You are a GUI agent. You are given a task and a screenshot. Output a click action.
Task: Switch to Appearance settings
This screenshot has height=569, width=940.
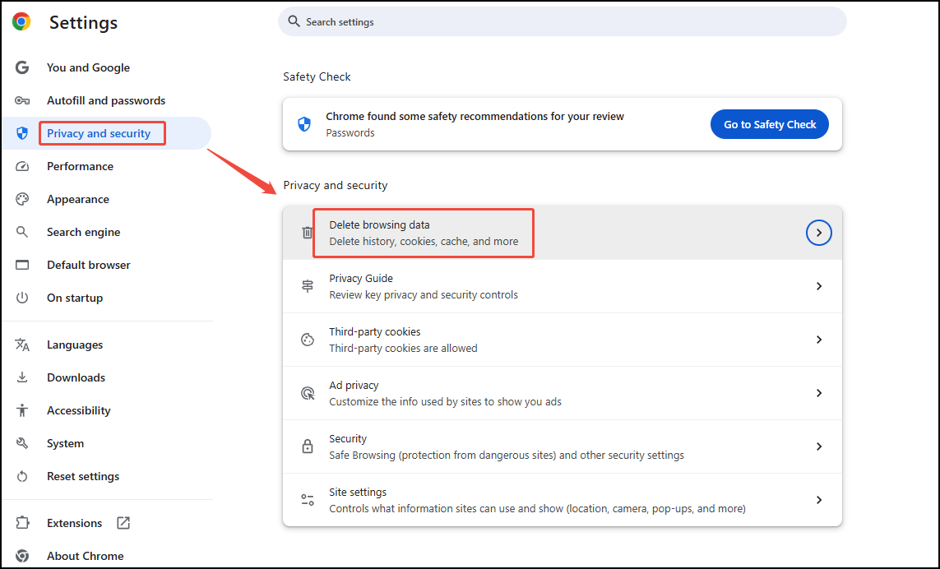pos(78,199)
